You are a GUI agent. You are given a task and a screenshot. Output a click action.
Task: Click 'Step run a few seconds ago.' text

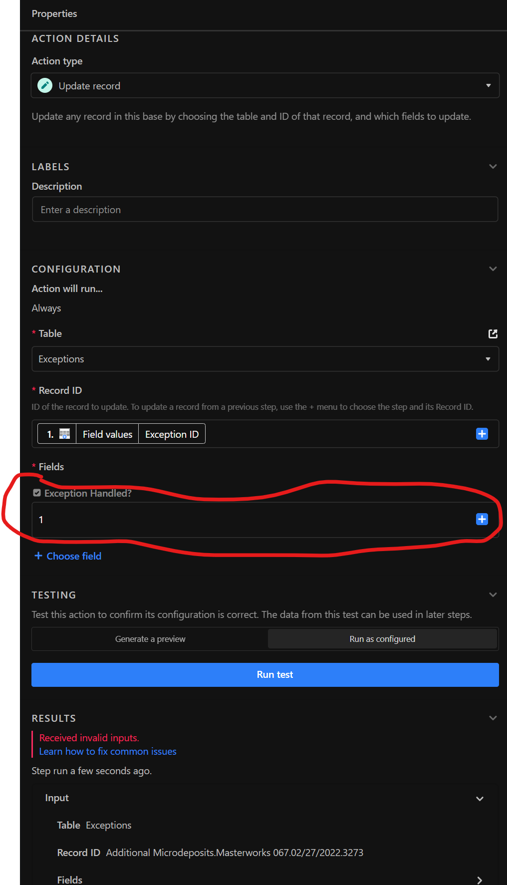coord(92,771)
